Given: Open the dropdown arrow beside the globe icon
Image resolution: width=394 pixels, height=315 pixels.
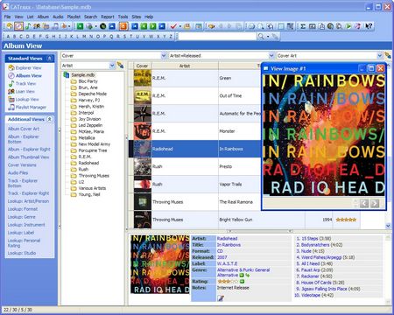Looking at the screenshot, I should (95, 26).
